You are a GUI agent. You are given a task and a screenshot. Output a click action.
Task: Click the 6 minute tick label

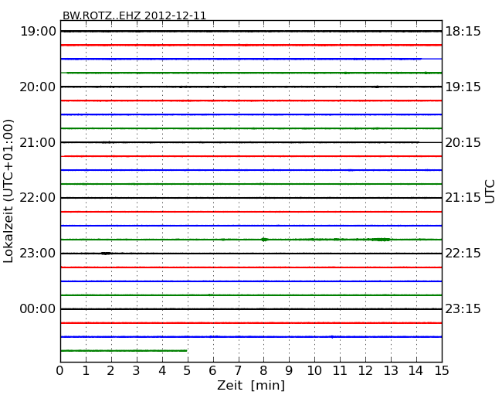pyautogui.click(x=212, y=371)
